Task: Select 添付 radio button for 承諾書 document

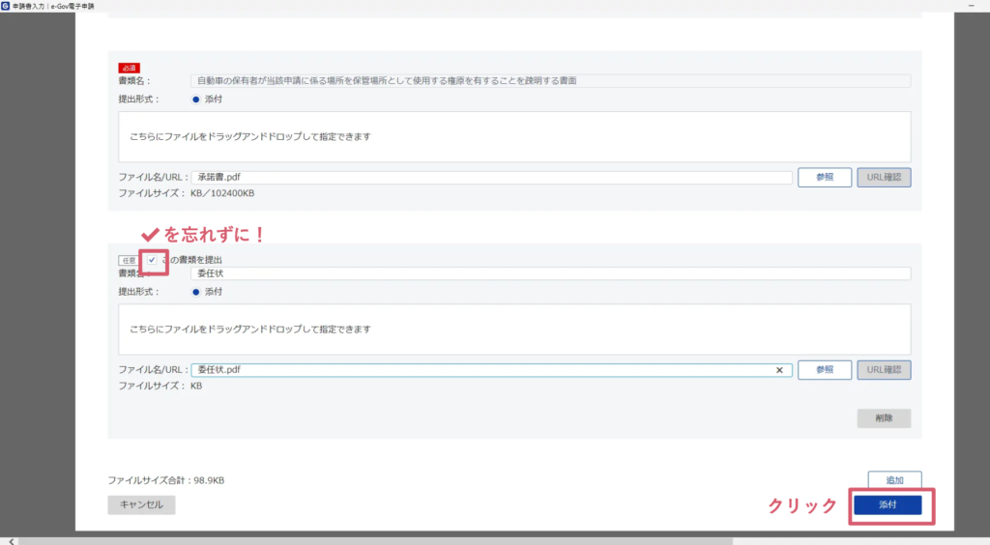Action: (195, 99)
